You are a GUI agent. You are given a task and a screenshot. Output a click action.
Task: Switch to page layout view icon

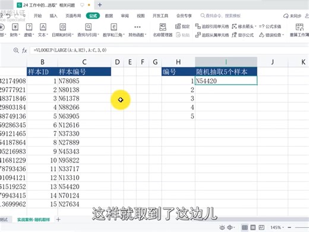coord(253,227)
